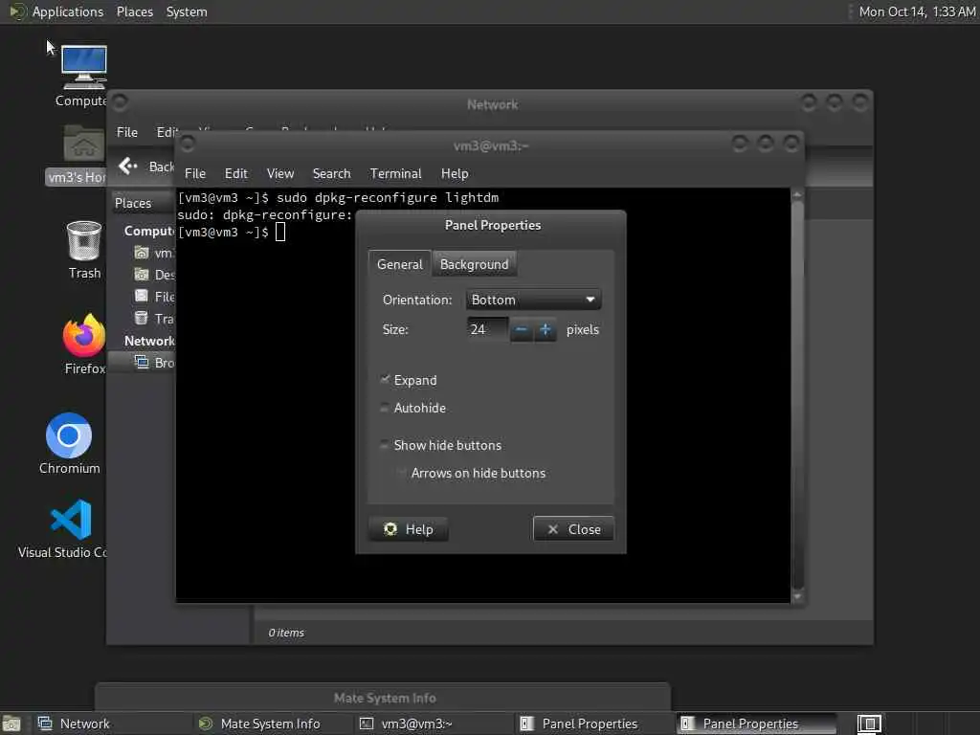
Task: Open the System menu in top panel
Action: tap(187, 11)
